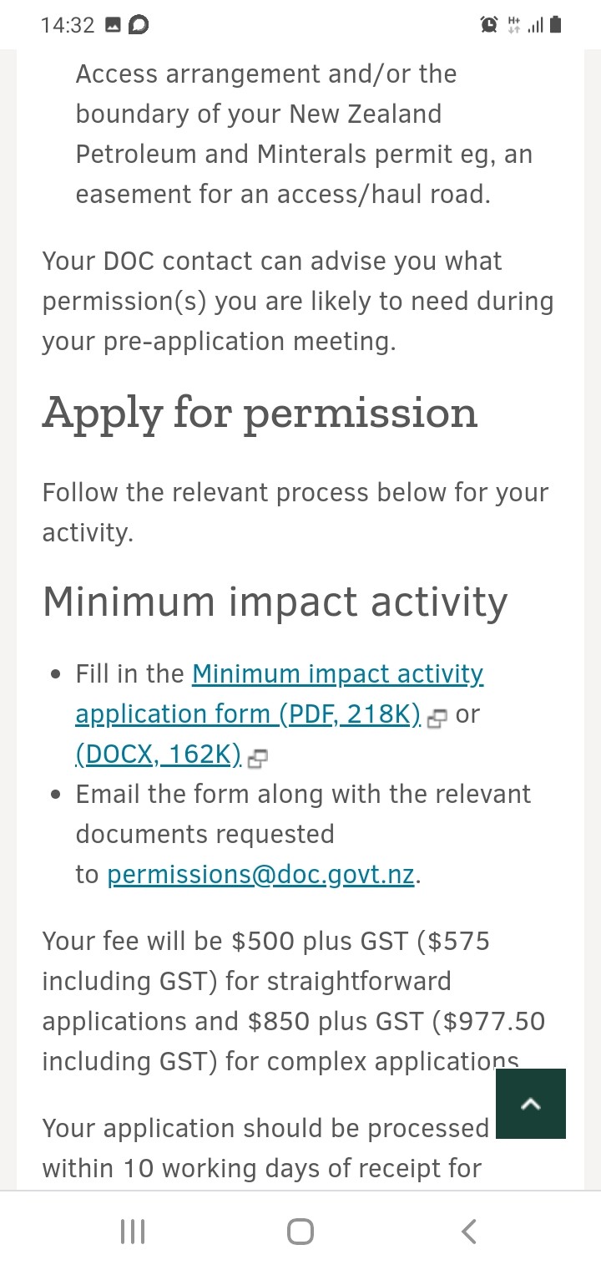Tap the signal strength bars icon
The image size is (601, 1270).
pos(535,26)
